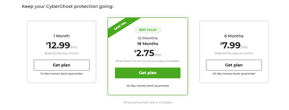Click the $12.99/mo price
The width and height of the screenshot is (289, 110).
click(x=62, y=45)
